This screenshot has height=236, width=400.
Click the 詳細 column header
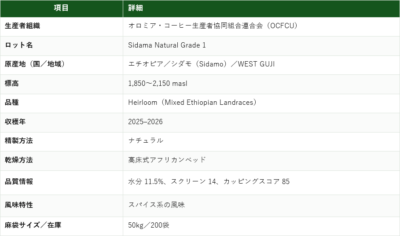pos(261,8)
